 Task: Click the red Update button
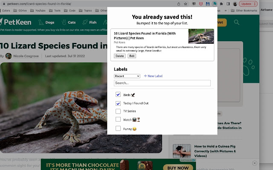[248, 4]
